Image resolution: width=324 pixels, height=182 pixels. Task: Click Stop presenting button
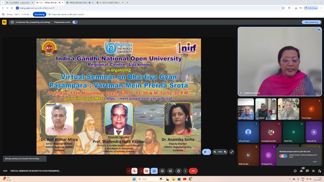tap(311, 22)
